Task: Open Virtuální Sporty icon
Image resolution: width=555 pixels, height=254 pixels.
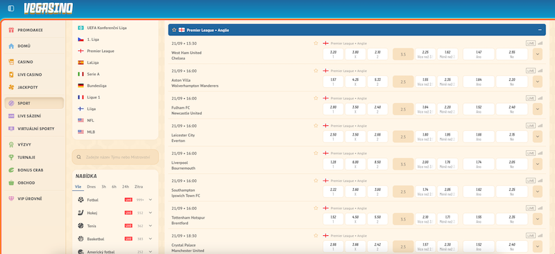Action: pos(11,129)
